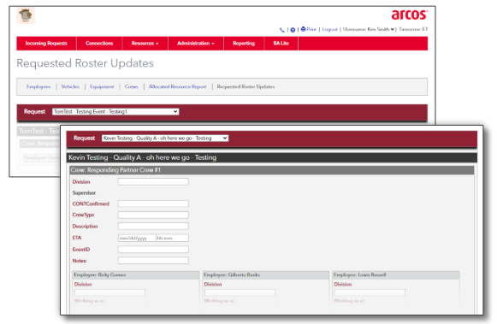This screenshot has height=324, width=497.
Task: Click the crew Division input field
Action: (x=153, y=182)
